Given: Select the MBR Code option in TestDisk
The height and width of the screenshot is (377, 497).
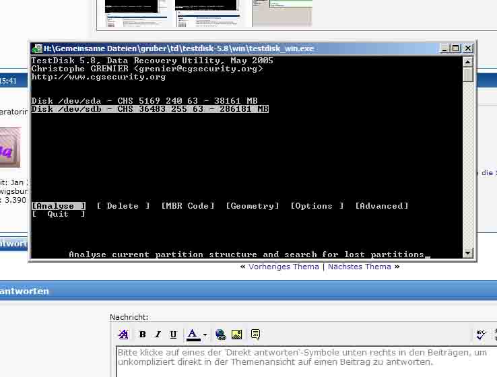Looking at the screenshot, I should [188, 206].
